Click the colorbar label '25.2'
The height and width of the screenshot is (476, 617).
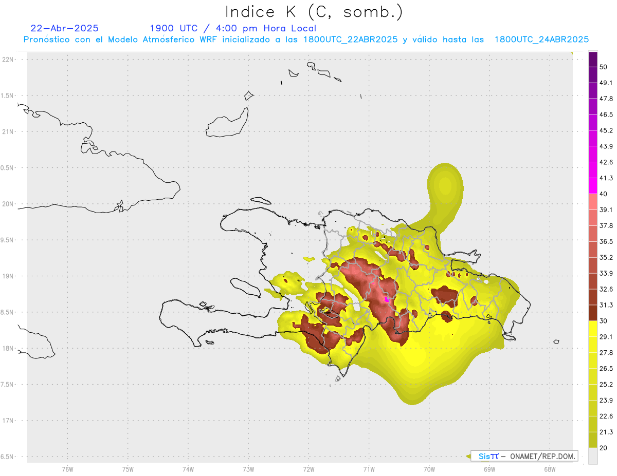coord(606,384)
